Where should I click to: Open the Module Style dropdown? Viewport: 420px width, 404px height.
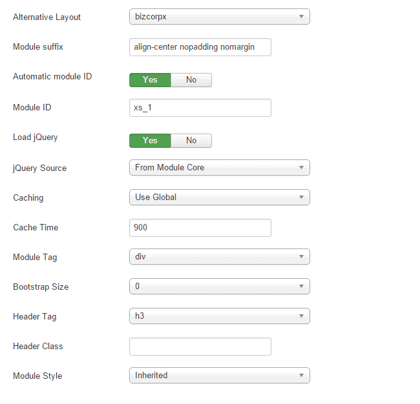click(x=219, y=376)
